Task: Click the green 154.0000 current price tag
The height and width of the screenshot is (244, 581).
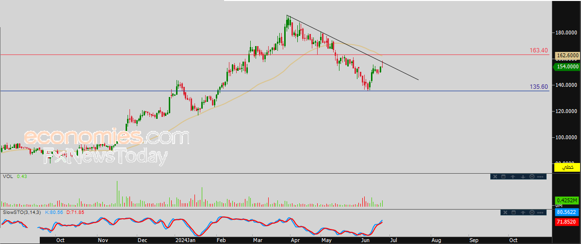Action: coord(566,67)
